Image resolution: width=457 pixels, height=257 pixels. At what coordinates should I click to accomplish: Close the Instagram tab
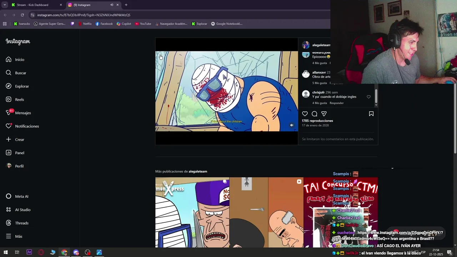(x=117, y=5)
